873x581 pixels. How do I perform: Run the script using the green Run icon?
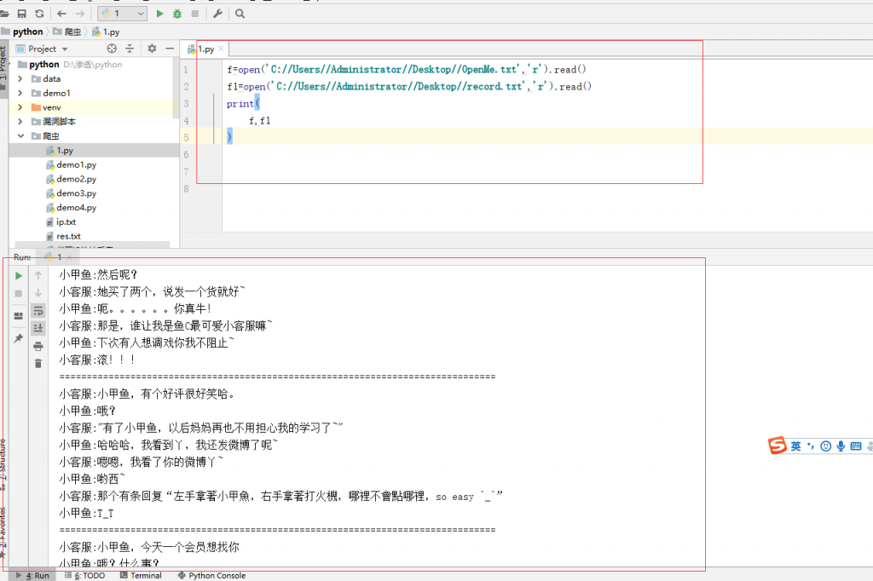(160, 14)
